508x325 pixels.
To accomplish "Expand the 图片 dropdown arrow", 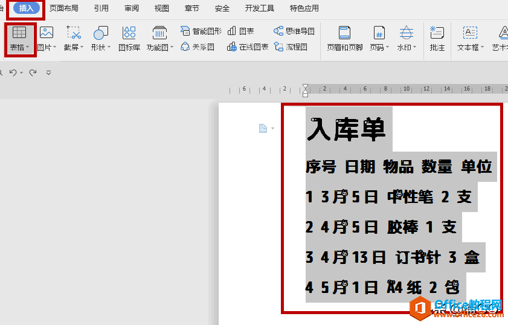I will click(54, 47).
